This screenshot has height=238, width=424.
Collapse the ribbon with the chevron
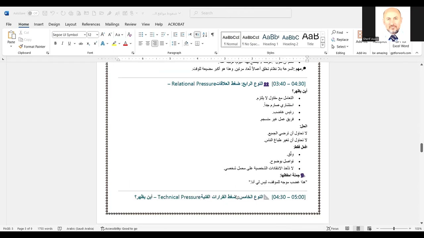pos(417,53)
